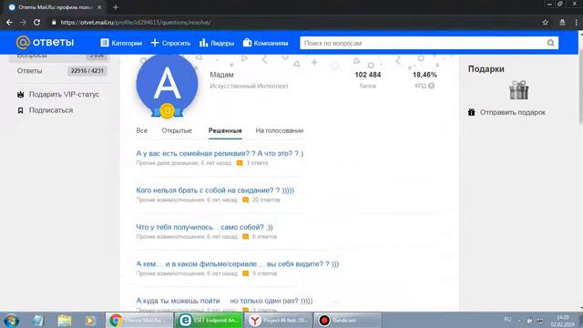583x328 pixels.
Task: Select the Мадам profile name
Action: click(221, 75)
